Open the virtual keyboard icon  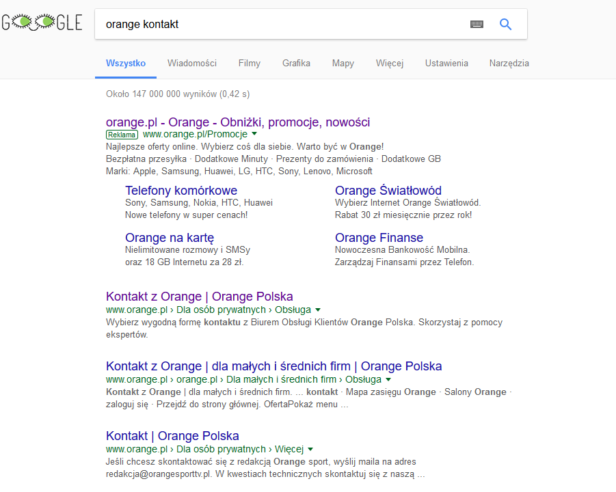477,24
